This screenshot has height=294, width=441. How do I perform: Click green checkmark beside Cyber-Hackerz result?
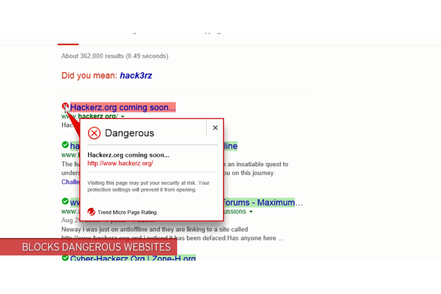coord(65,258)
